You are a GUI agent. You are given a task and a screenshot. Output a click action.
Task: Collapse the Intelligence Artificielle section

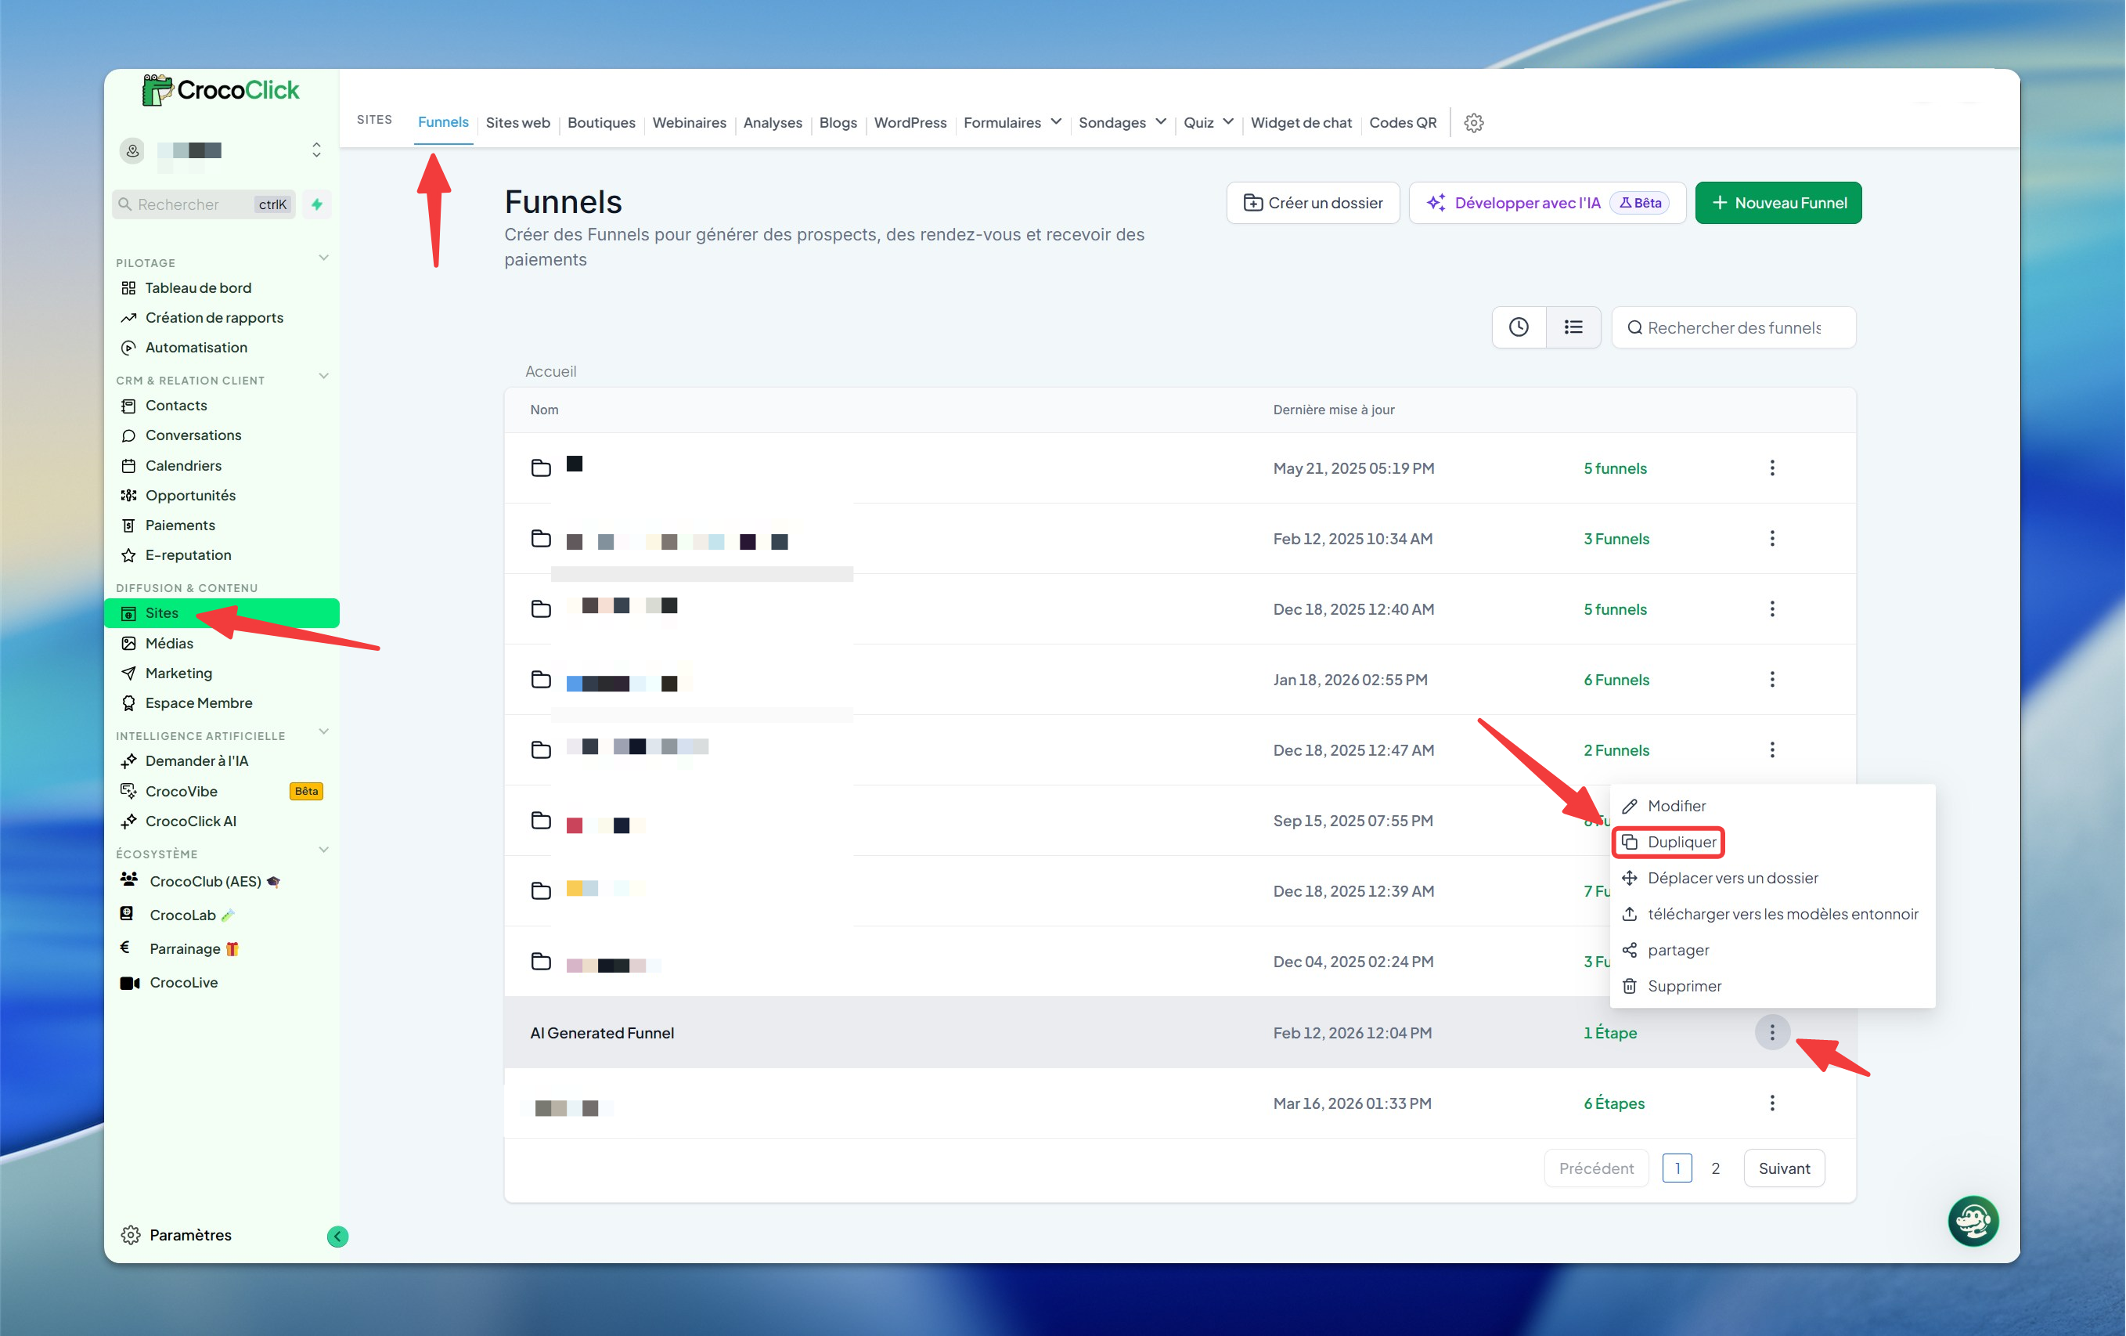(x=323, y=732)
